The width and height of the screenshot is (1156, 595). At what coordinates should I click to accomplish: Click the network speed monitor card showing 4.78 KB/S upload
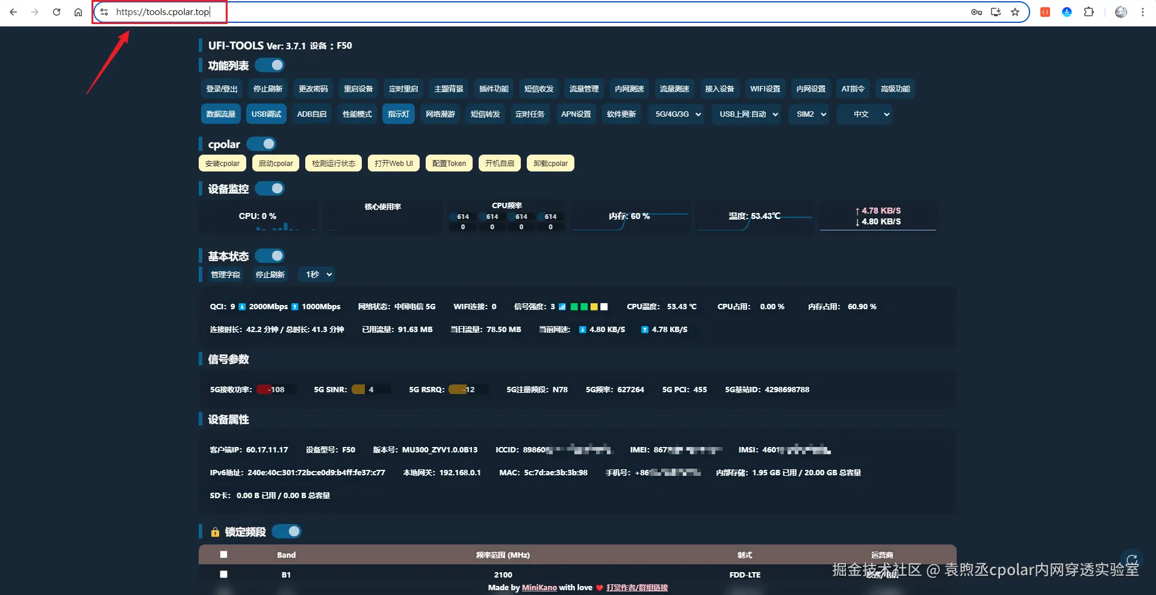(x=878, y=217)
